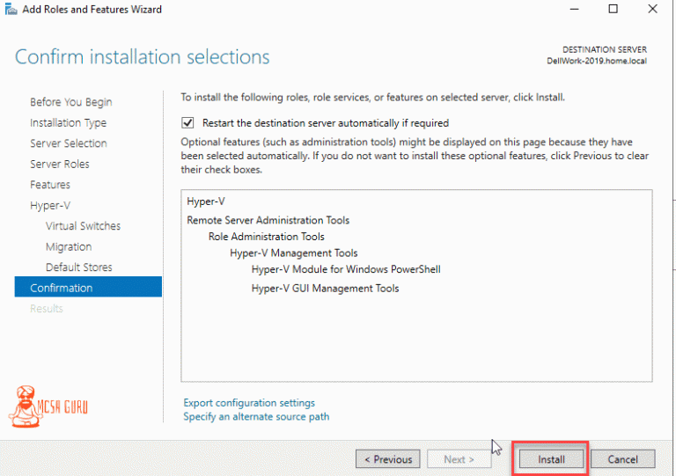Go to Server Roles step
Image resolution: width=676 pixels, height=476 pixels.
[x=60, y=165]
